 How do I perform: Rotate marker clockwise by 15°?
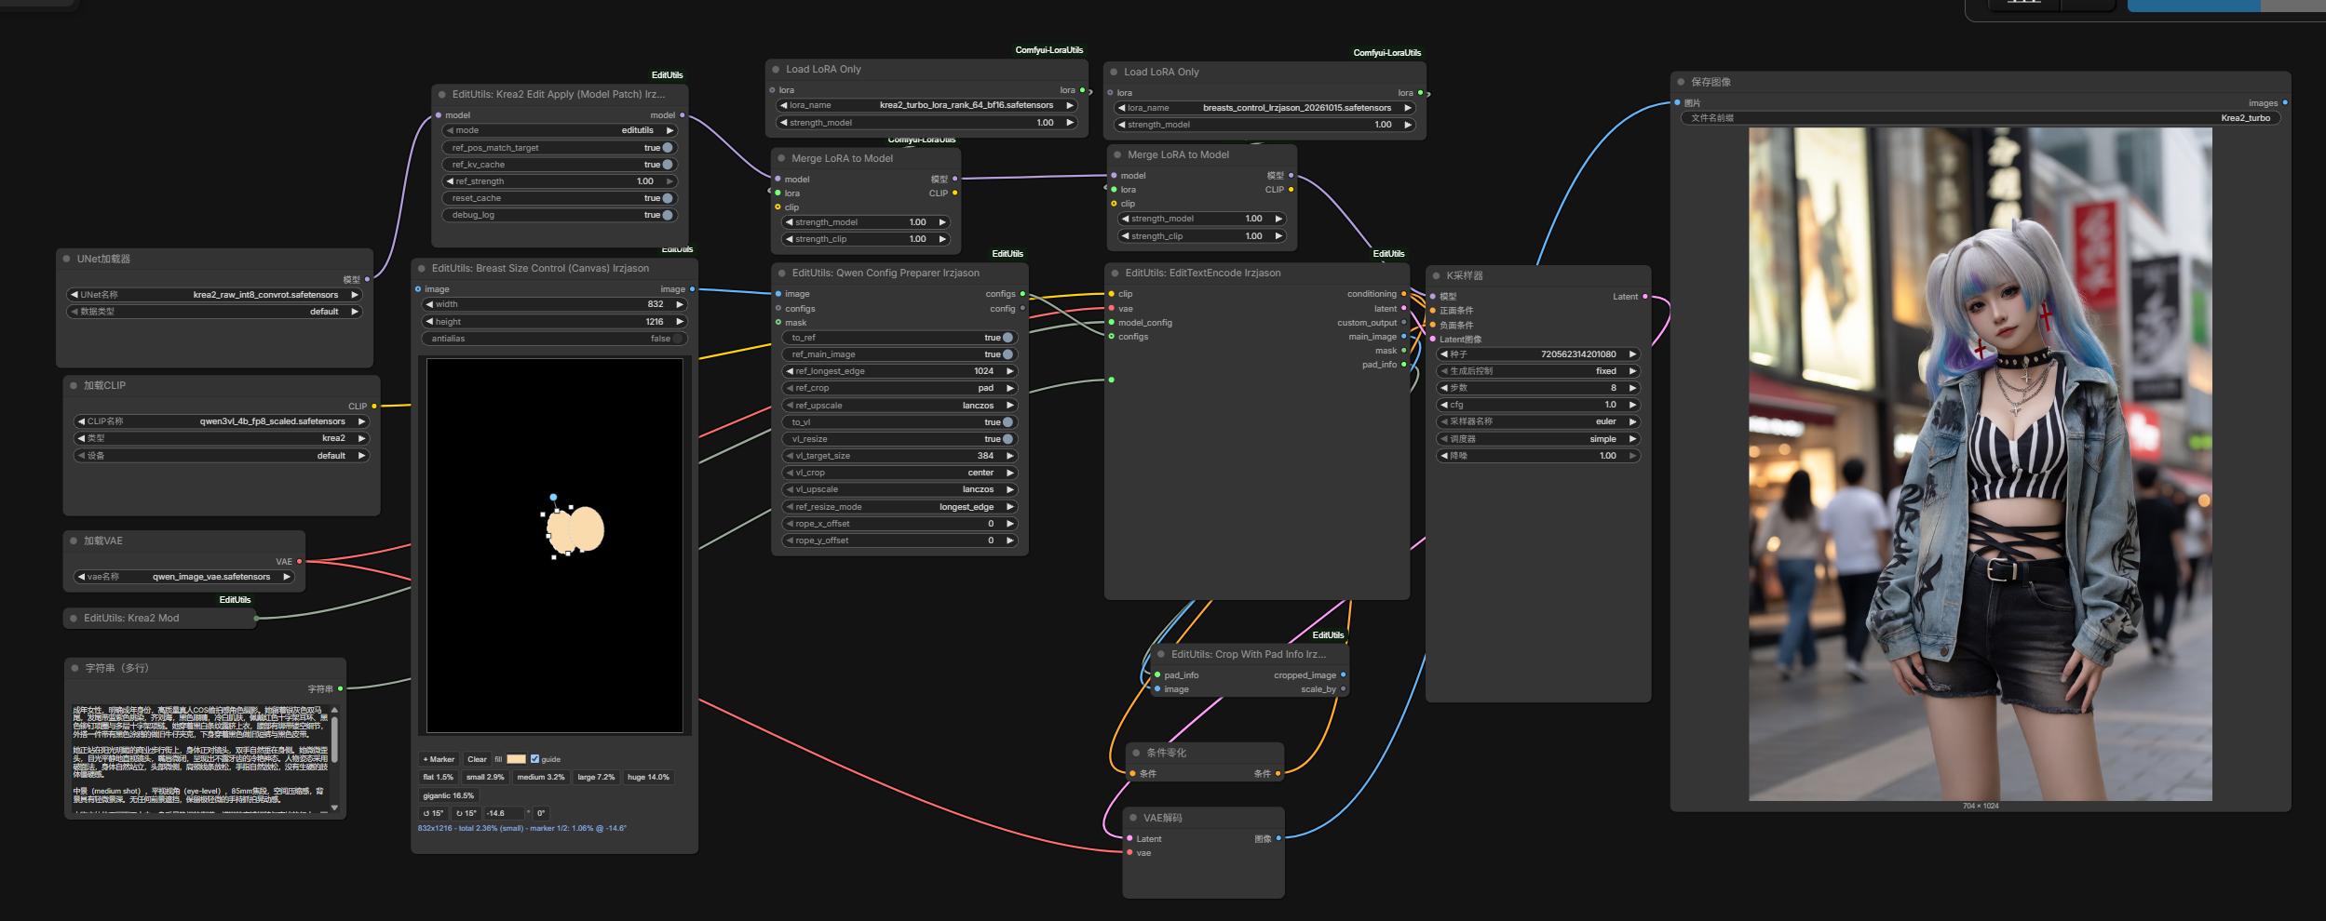(467, 813)
